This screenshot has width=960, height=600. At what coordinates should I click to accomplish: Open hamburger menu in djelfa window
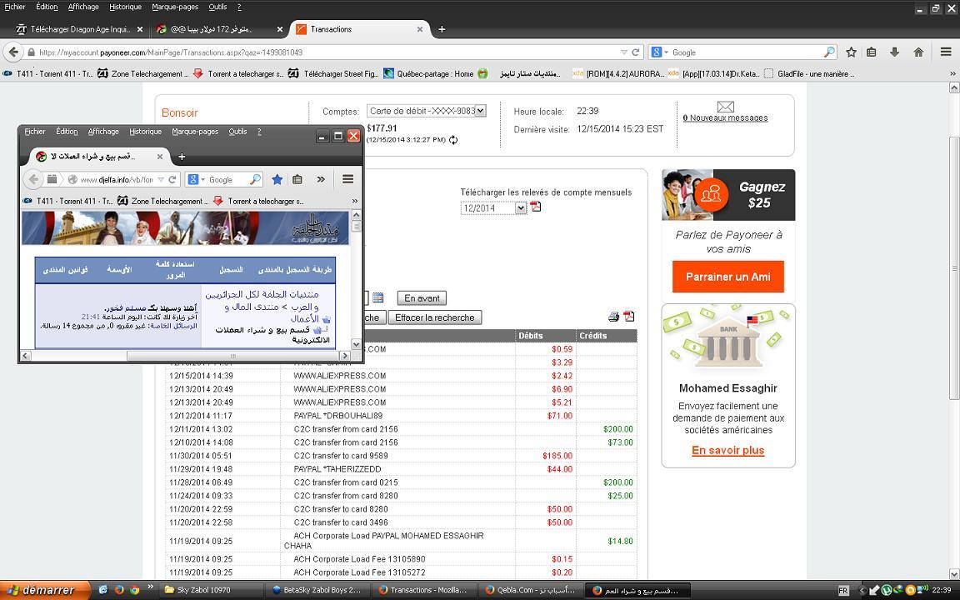tap(347, 179)
